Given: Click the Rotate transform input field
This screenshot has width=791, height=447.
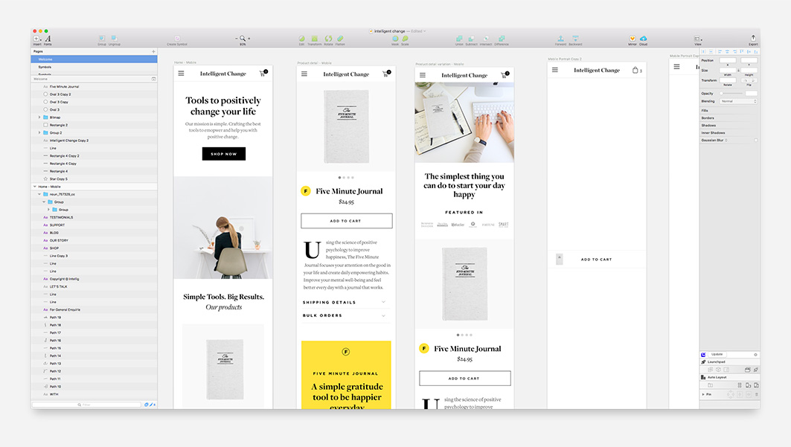Looking at the screenshot, I should tap(728, 80).
